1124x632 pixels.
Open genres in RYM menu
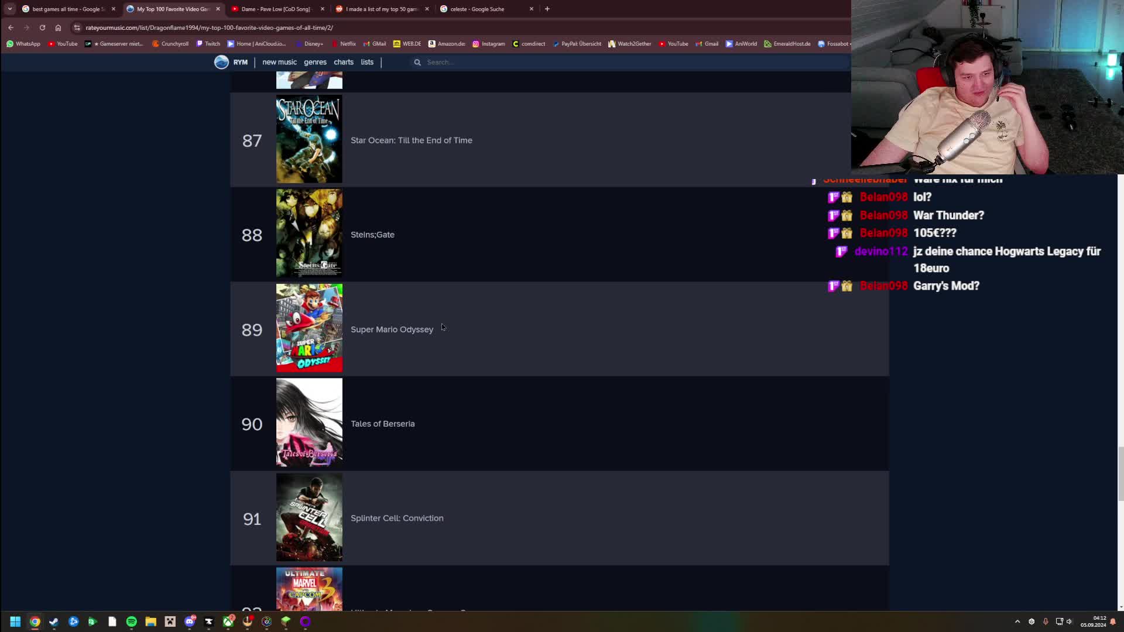click(315, 62)
